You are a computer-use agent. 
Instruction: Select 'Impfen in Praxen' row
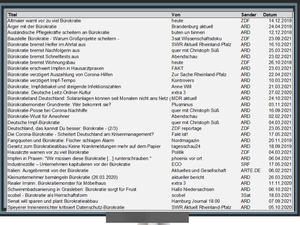pos(150,158)
